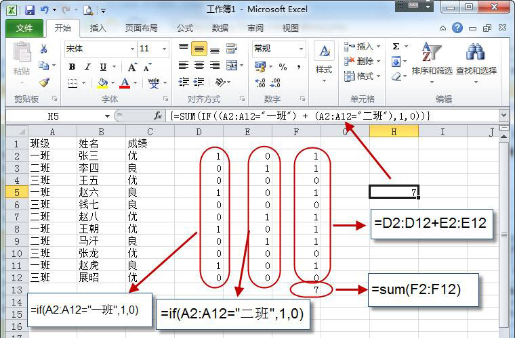The width and height of the screenshot is (515, 338).
Task: Switch to the 公式 tab
Action: (185, 28)
